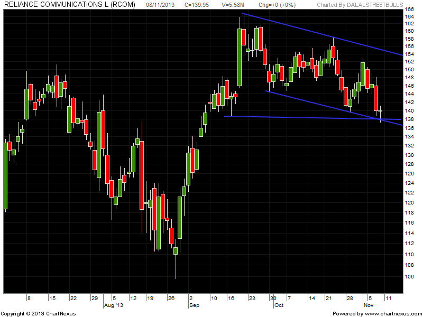Click the closing price C=139.95
Screen dimensions: 423x317
197,5
